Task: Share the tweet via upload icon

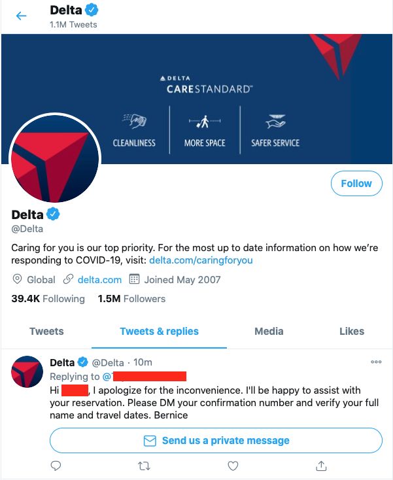Action: 321,466
